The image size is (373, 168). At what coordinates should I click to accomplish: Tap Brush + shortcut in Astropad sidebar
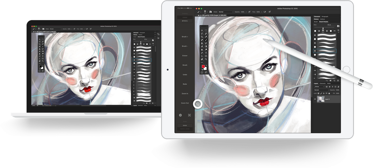[x=185, y=37]
